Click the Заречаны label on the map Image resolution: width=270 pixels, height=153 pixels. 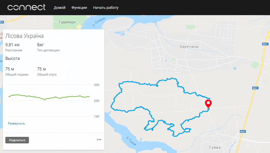coord(189,47)
